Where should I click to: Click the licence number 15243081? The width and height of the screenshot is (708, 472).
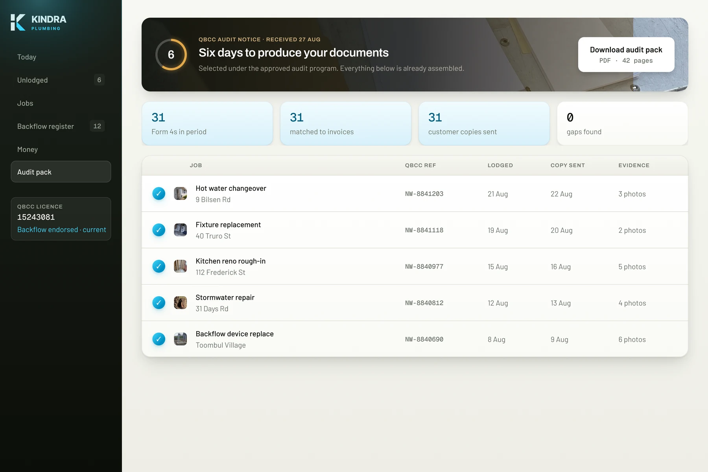coord(36,217)
